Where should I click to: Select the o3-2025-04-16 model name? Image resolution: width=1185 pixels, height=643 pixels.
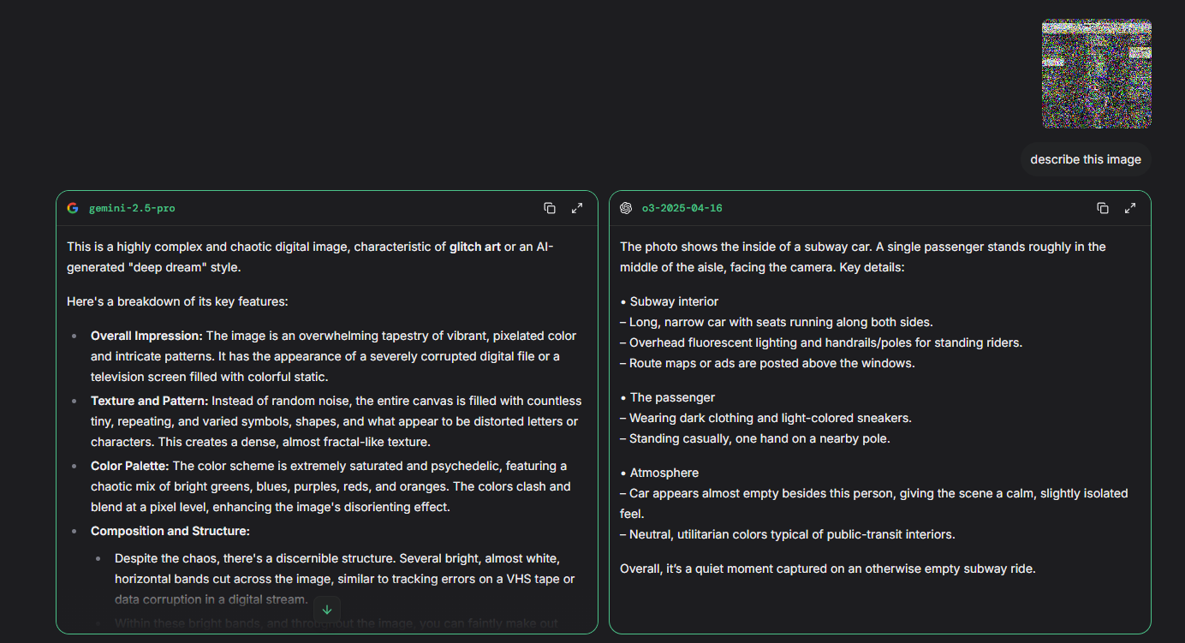682,208
